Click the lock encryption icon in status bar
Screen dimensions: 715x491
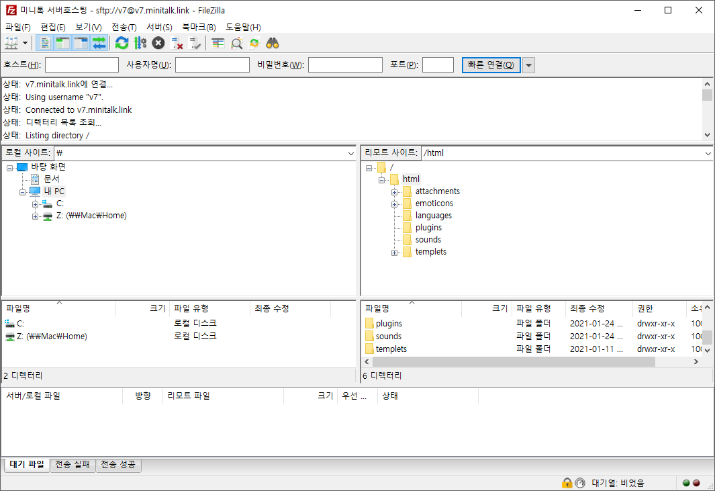tap(567, 483)
